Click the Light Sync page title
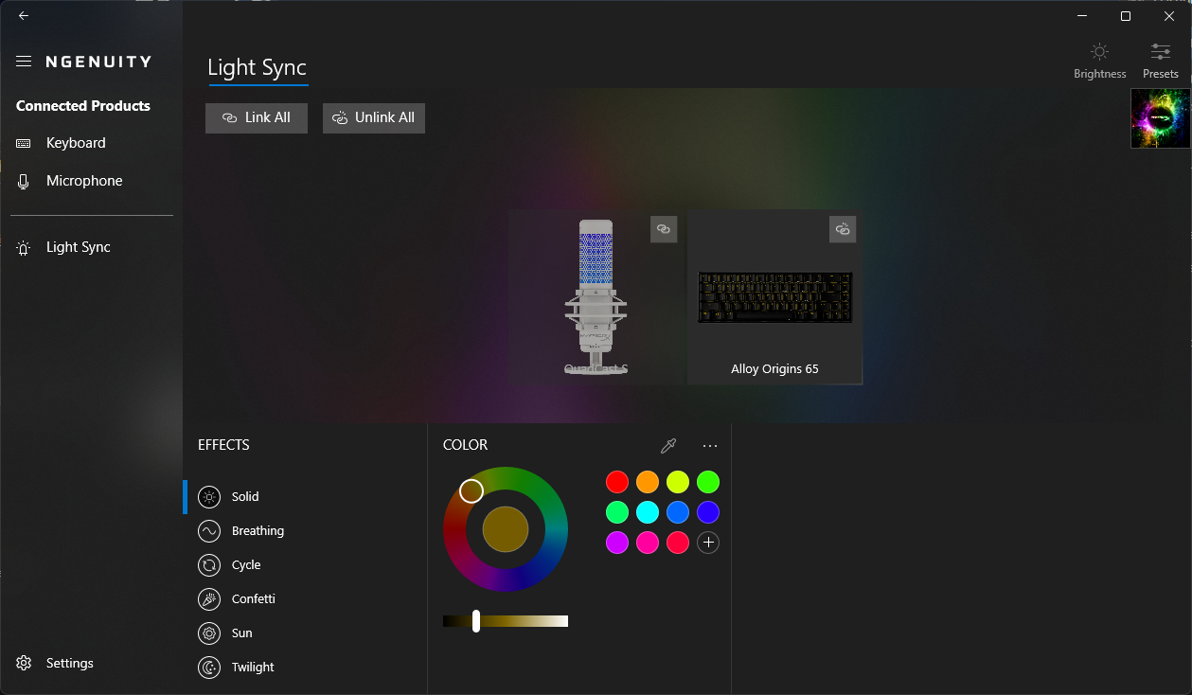The height and width of the screenshot is (695, 1192). click(258, 68)
